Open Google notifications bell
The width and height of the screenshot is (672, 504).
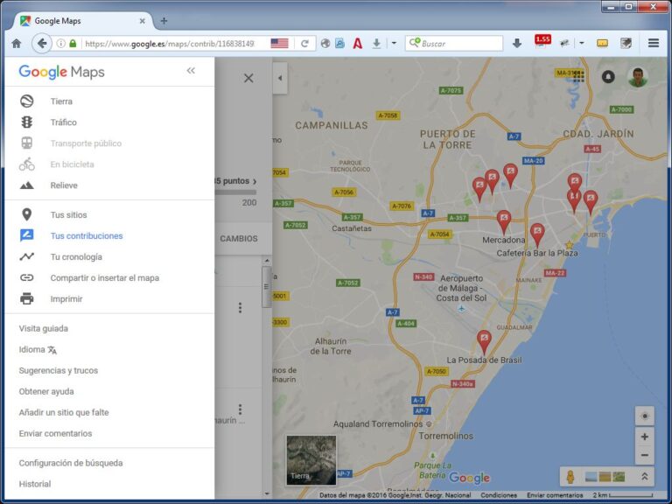[x=608, y=77]
